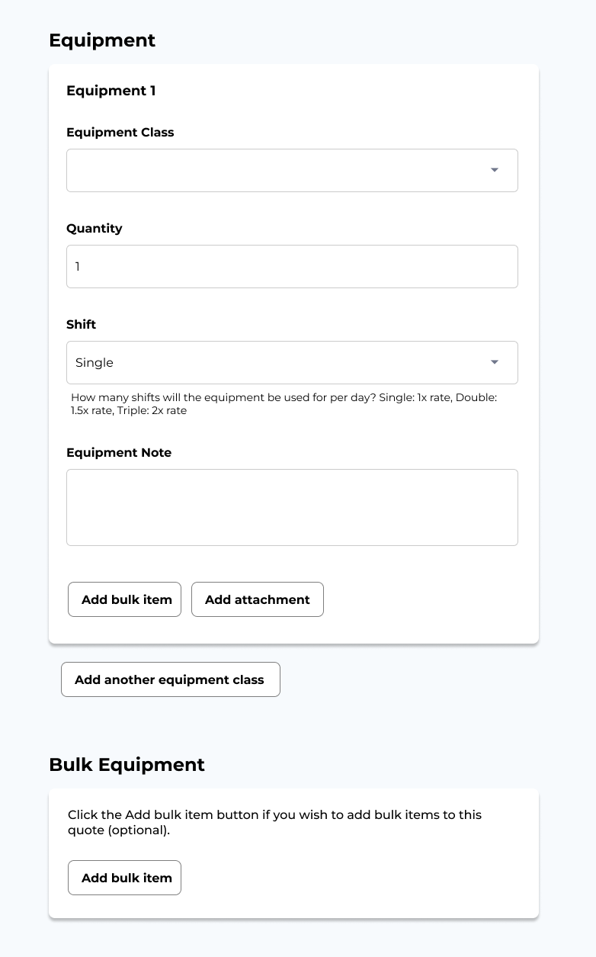Open the Equipment Class dropdown field

[292, 170]
